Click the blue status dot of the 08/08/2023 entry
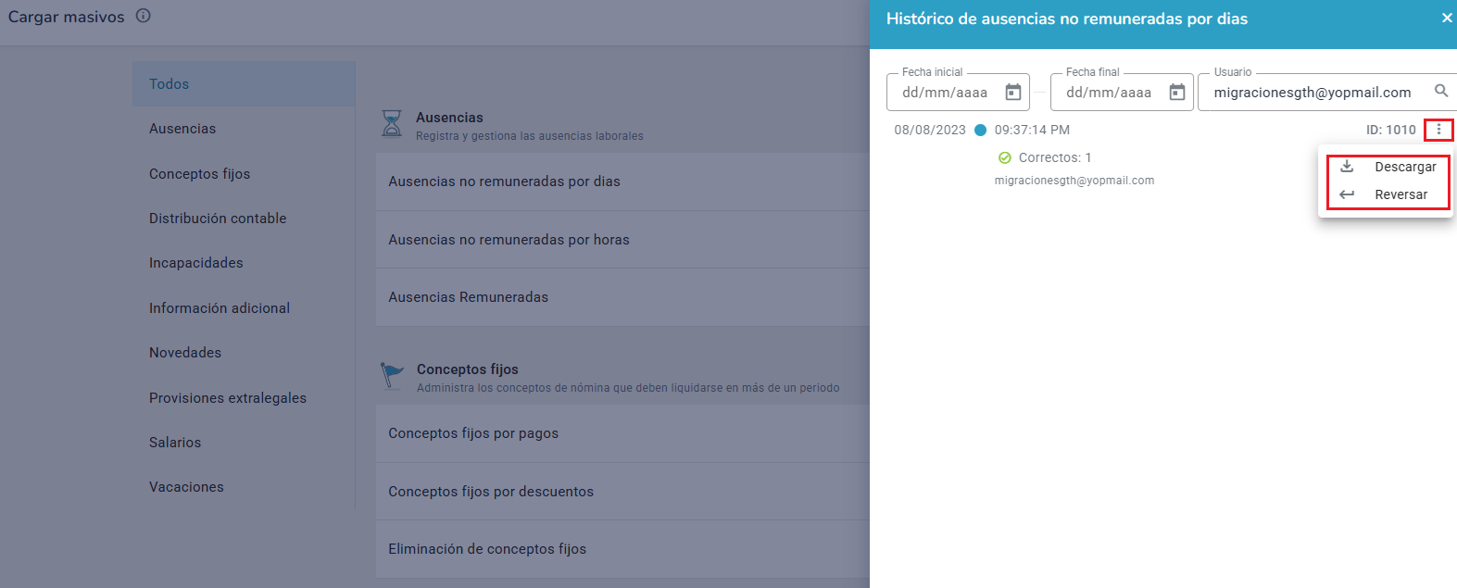Image resolution: width=1457 pixels, height=588 pixels. pos(980,130)
